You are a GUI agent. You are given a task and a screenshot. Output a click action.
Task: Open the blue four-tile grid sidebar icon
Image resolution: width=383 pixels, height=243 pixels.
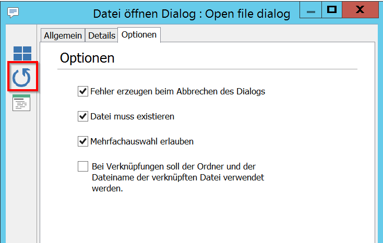point(22,53)
